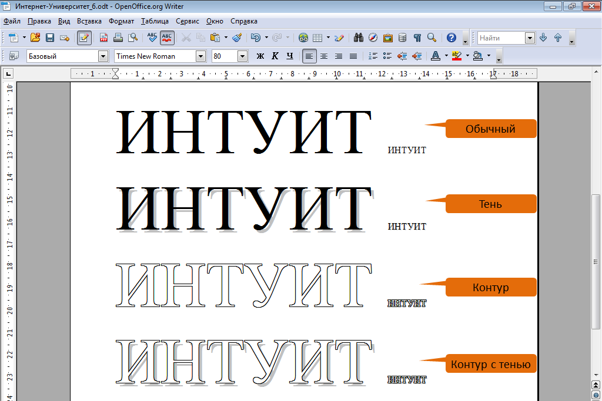Export directly as PDF
602x401 pixels.
[103, 38]
